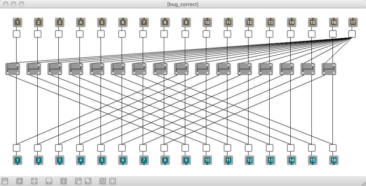The image size is (366, 186).
Task: Toggle the box above outlet 15
Action: [x=312, y=148]
